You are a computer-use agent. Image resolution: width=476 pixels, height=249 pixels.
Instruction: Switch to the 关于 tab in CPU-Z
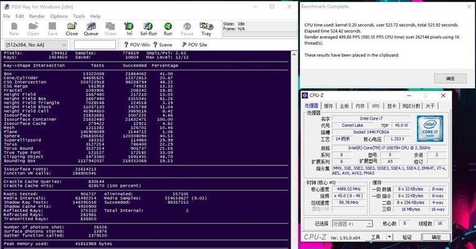[x=430, y=106]
